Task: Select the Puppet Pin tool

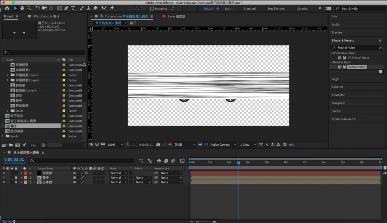Action: pyautogui.click(x=112, y=8)
